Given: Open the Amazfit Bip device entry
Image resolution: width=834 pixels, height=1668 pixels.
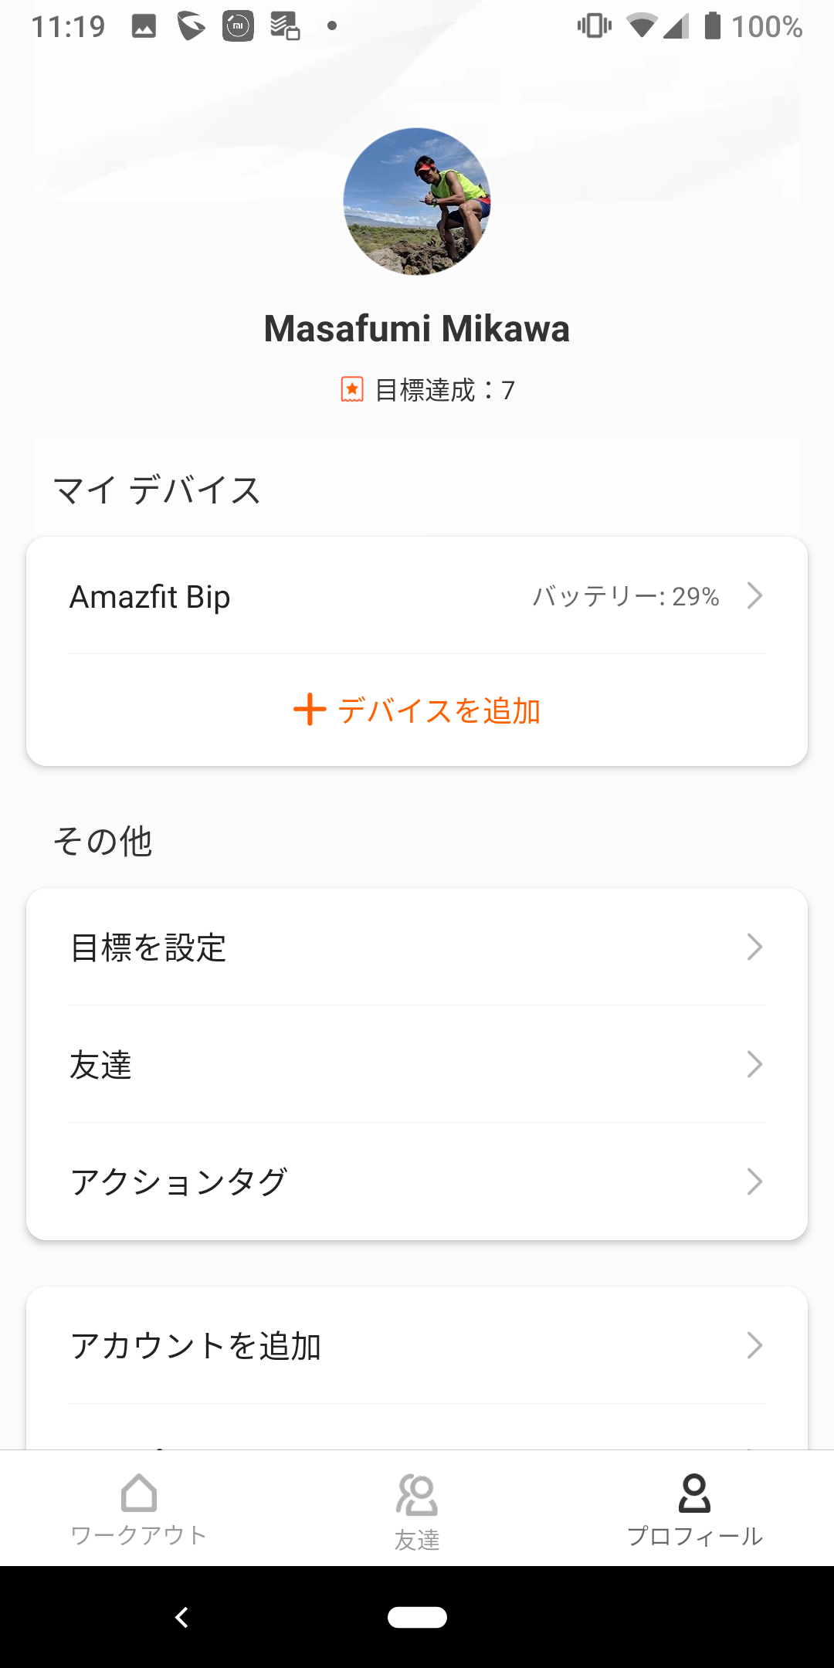Looking at the screenshot, I should pyautogui.click(x=417, y=596).
